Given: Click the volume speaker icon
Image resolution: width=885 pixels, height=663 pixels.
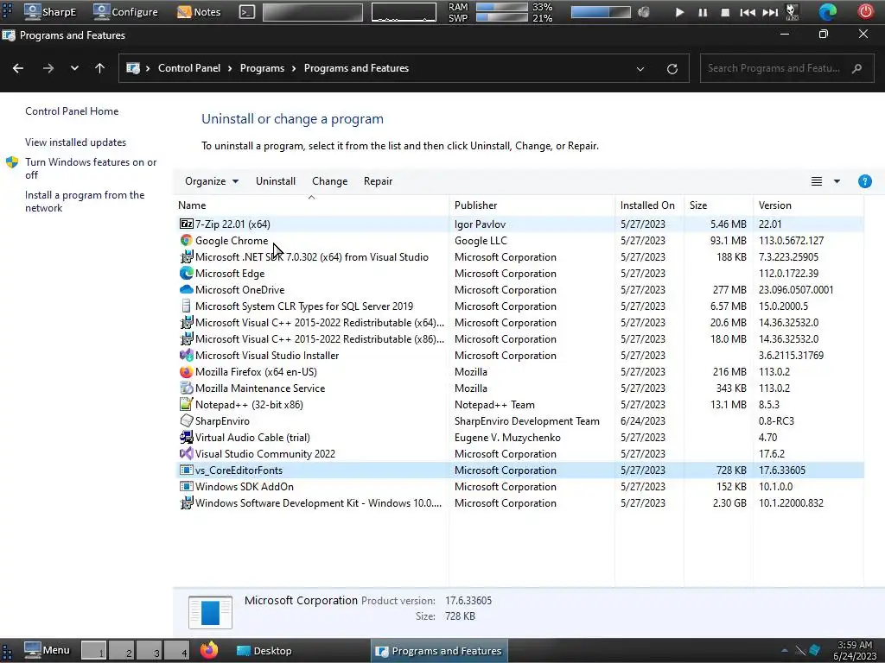Looking at the screenshot, I should click(x=643, y=12).
